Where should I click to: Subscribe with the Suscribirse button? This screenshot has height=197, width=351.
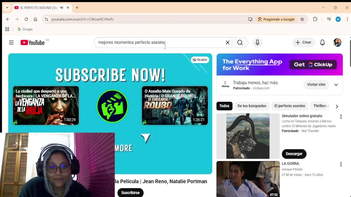[x=131, y=193]
